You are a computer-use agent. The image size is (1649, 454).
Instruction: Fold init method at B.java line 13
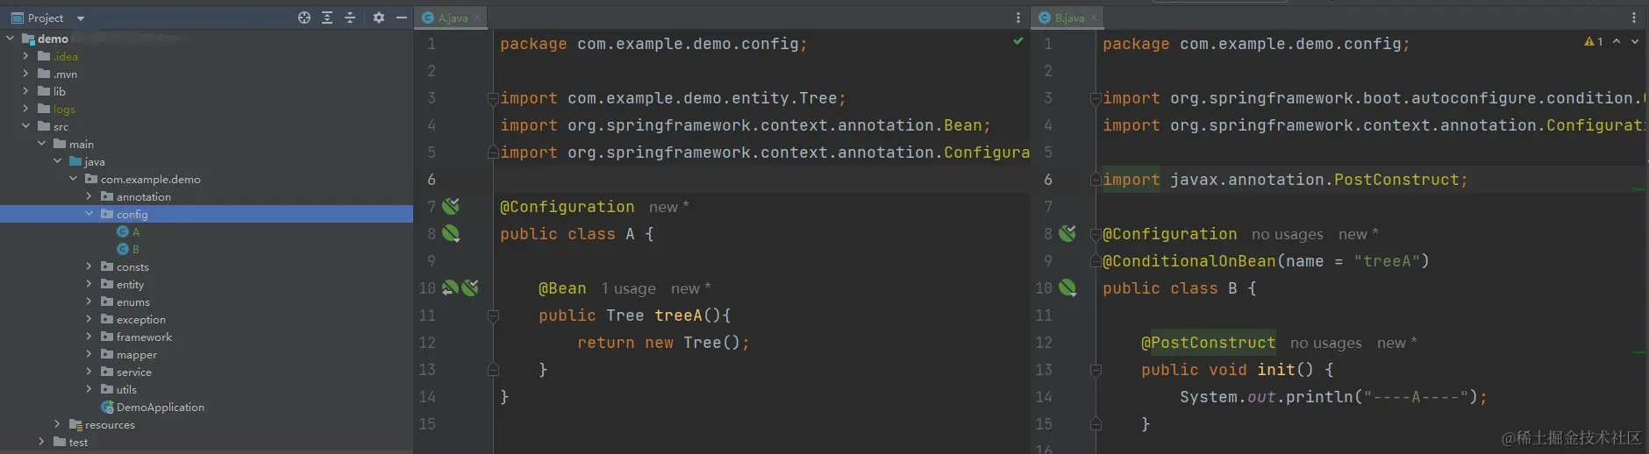pos(1095,370)
